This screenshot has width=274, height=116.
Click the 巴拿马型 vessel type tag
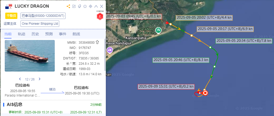[x=43, y=16]
